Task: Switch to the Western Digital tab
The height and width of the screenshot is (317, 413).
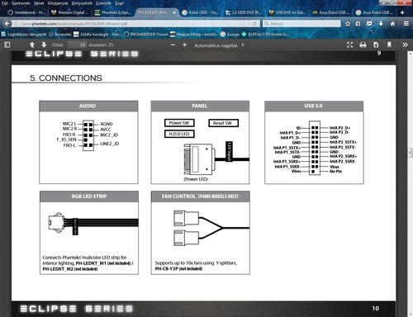Action: [x=69, y=12]
